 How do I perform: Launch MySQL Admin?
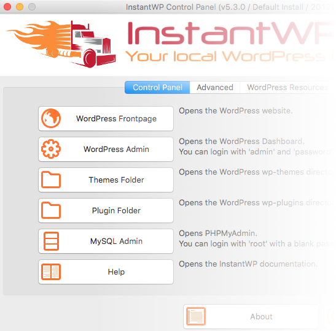tap(106, 241)
